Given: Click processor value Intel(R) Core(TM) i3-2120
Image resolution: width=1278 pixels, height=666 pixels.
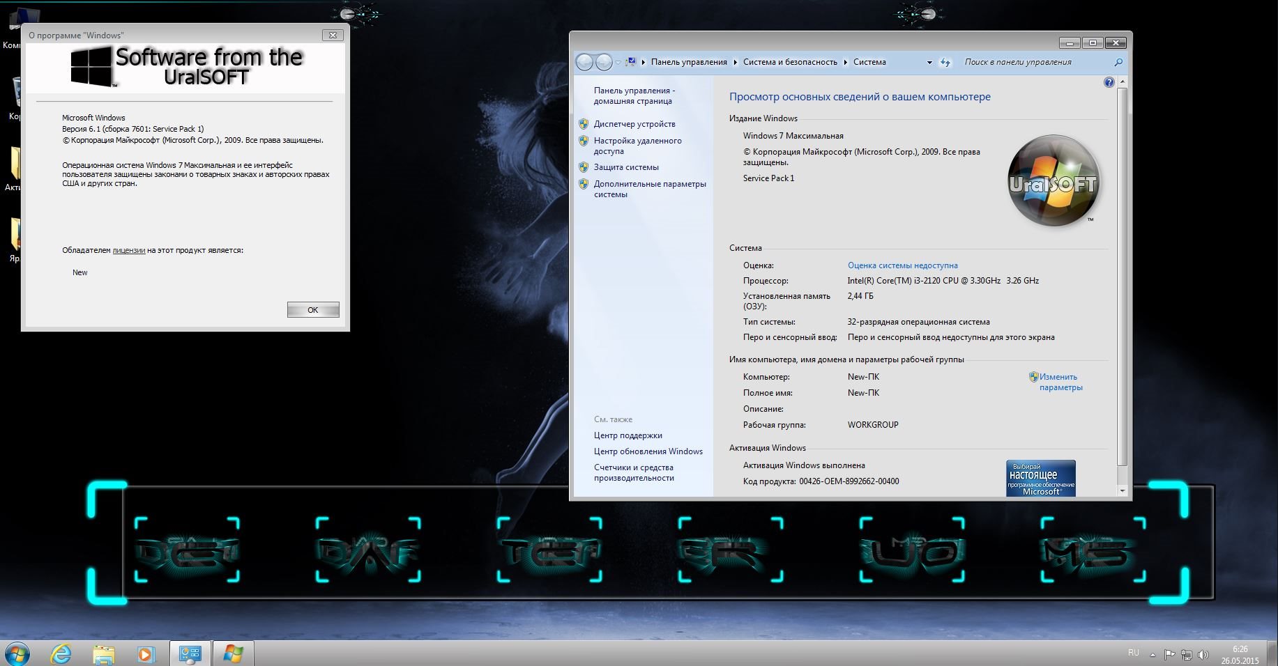Looking at the screenshot, I should [x=943, y=281].
